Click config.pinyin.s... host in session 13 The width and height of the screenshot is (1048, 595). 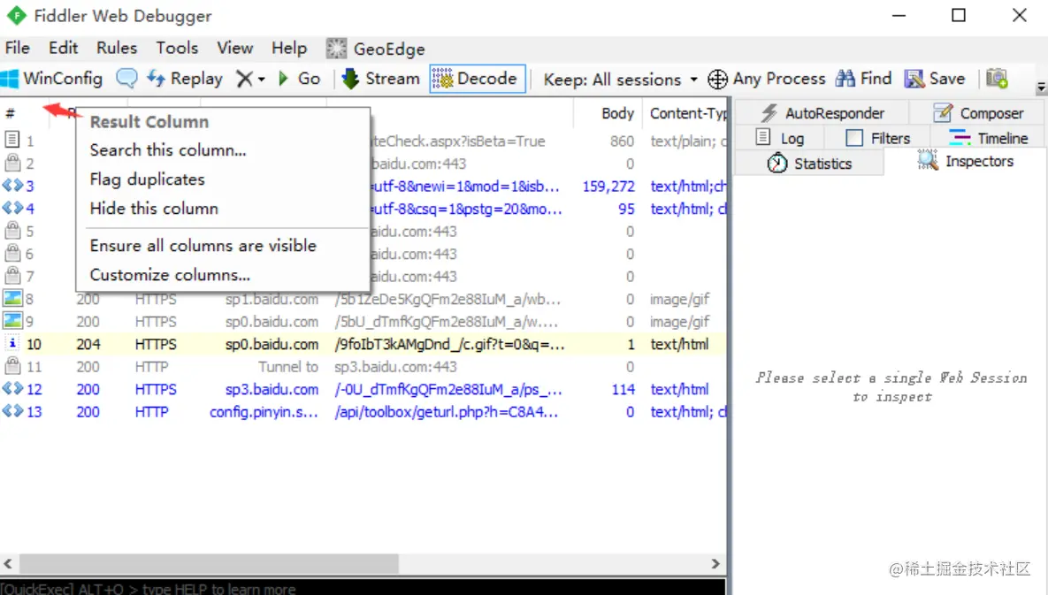tap(264, 412)
